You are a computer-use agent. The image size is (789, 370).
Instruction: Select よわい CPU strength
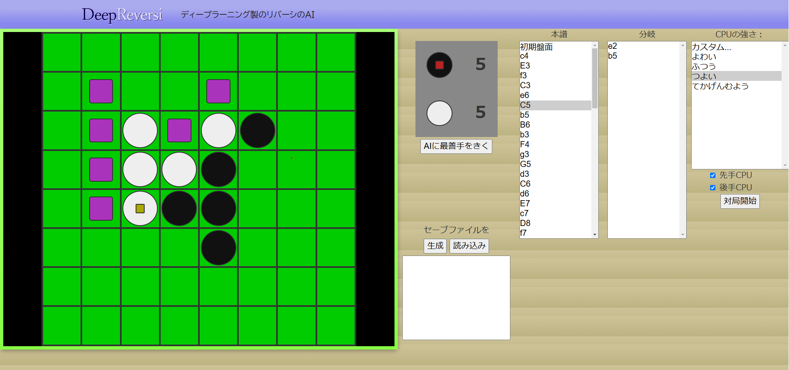[x=736, y=57]
